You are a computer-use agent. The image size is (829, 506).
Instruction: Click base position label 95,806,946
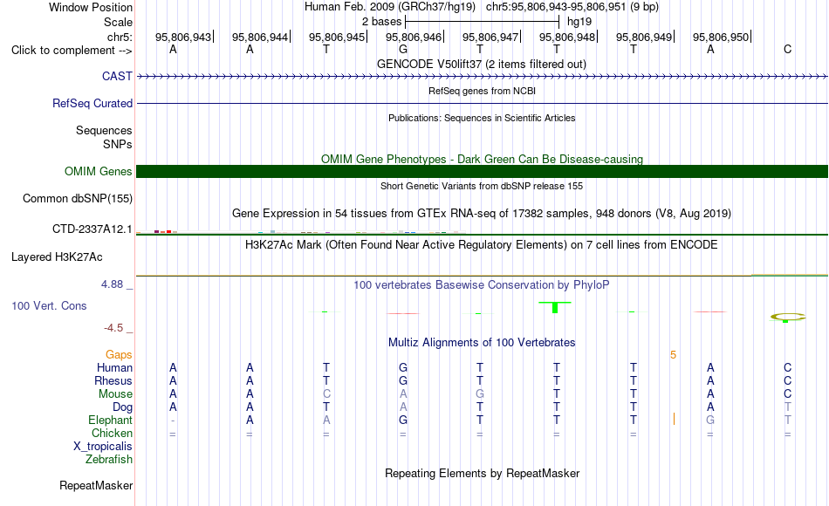(414, 37)
